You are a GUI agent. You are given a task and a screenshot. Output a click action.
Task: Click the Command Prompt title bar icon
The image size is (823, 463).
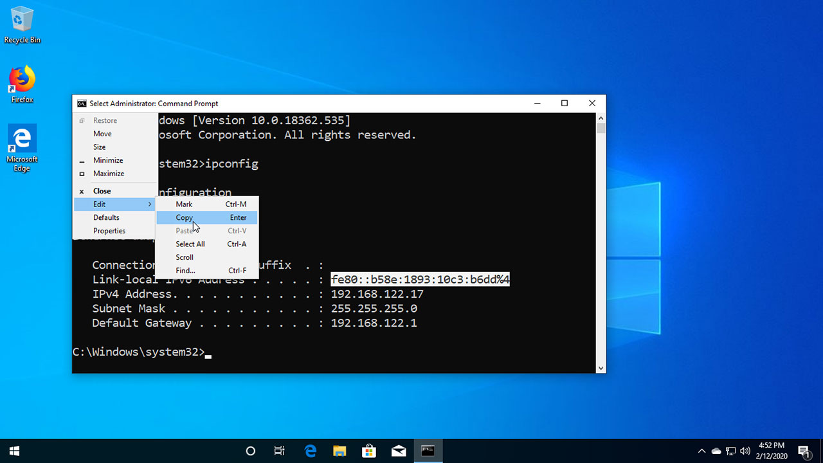[82, 104]
